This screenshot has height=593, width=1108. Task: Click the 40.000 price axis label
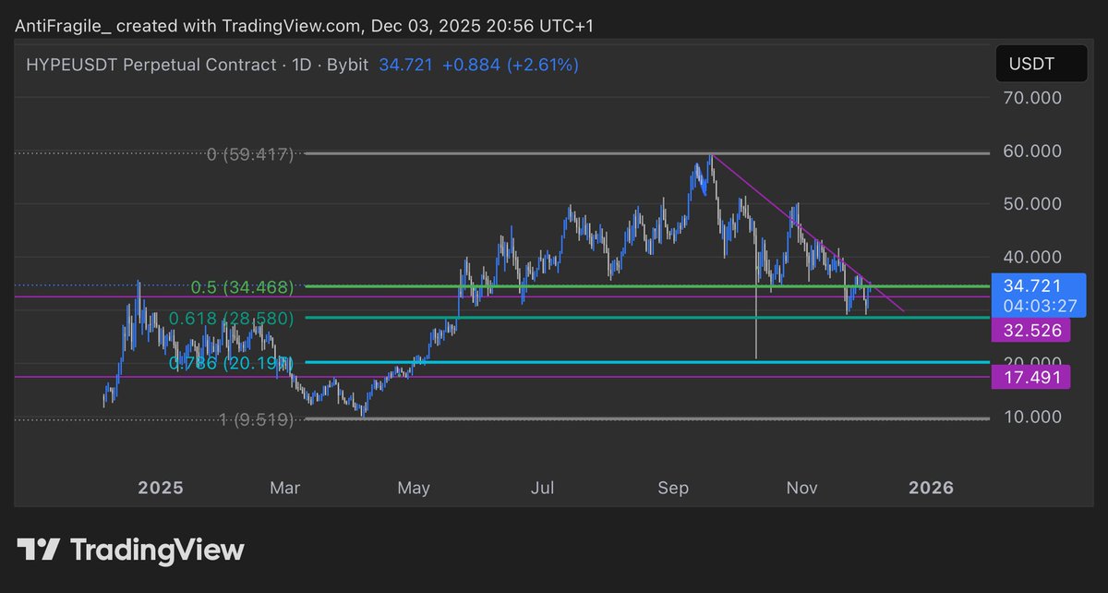[x=1030, y=257]
